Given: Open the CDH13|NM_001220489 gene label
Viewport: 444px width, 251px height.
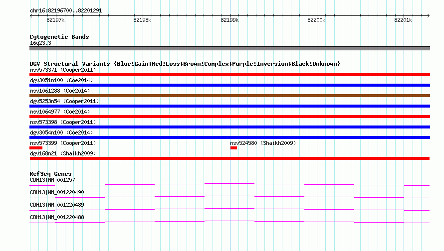Looking at the screenshot, I should click(x=57, y=205).
